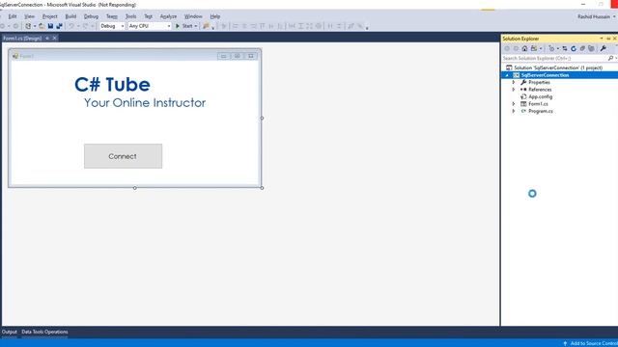Select the Form1.cs [Design] tab

click(22, 39)
